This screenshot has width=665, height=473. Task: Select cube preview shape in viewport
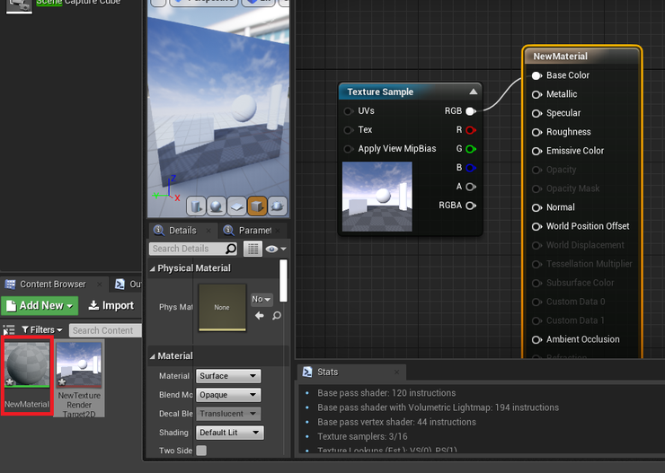pos(257,206)
